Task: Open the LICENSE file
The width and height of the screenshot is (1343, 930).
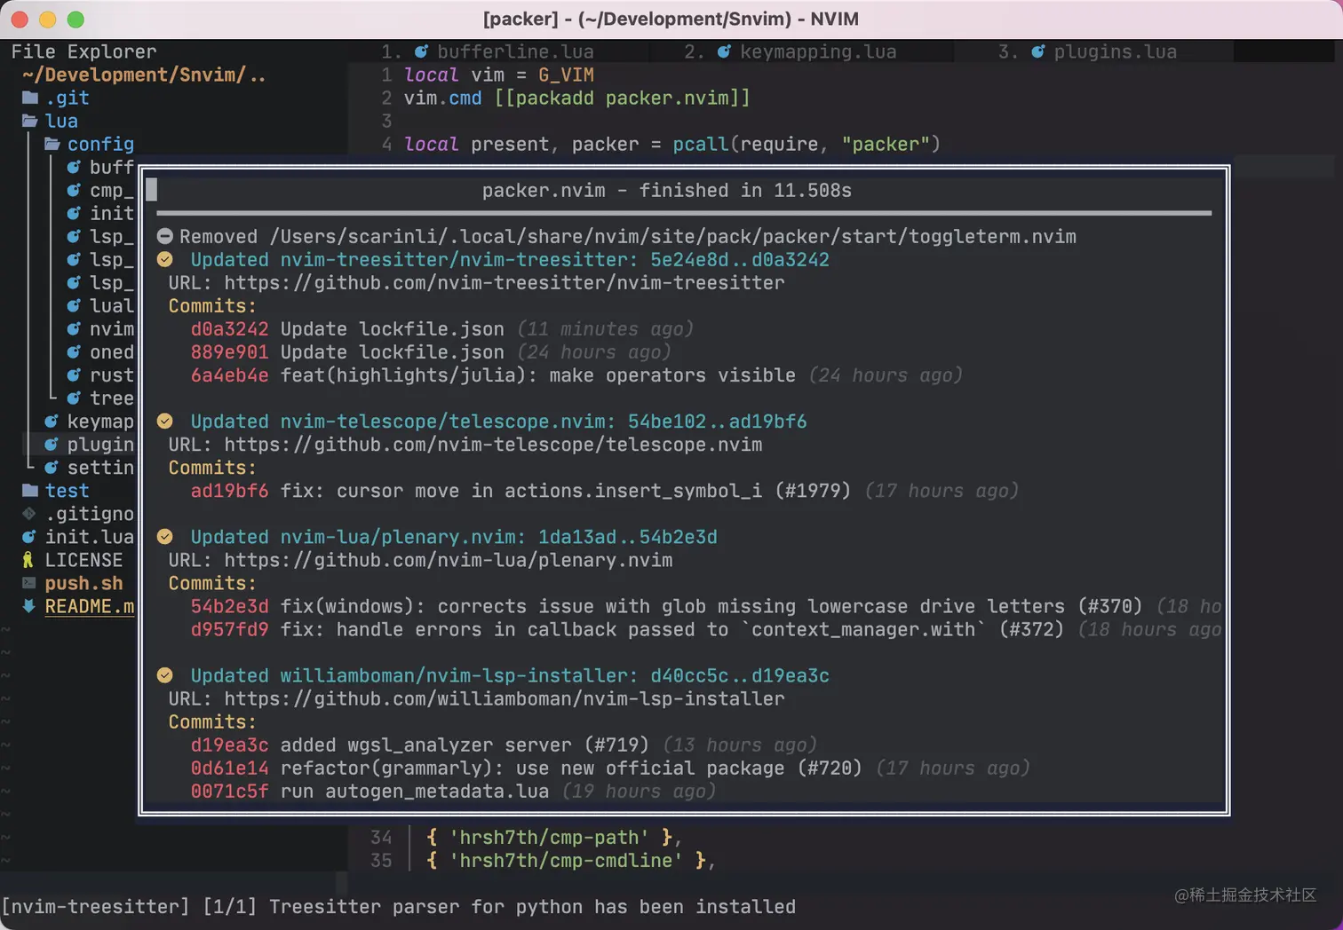Action: 84,559
